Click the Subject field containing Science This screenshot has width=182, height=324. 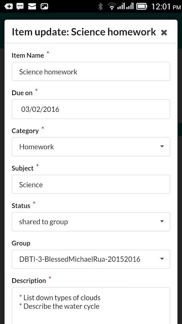tap(91, 184)
